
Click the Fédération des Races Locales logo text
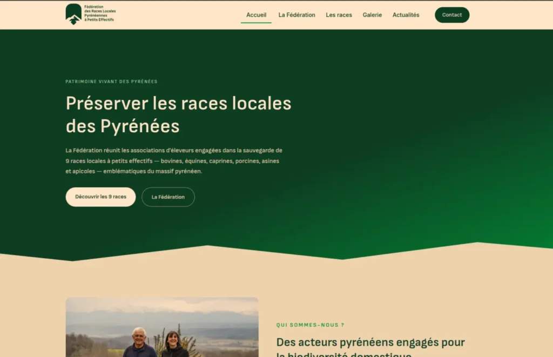point(100,14)
